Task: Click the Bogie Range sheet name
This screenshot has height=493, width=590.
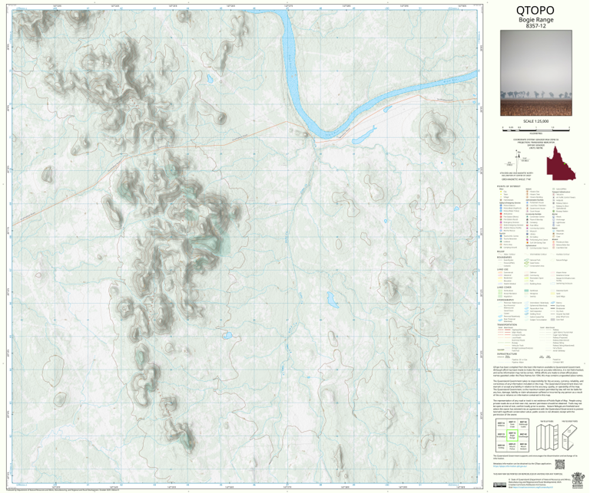Action: (535, 20)
